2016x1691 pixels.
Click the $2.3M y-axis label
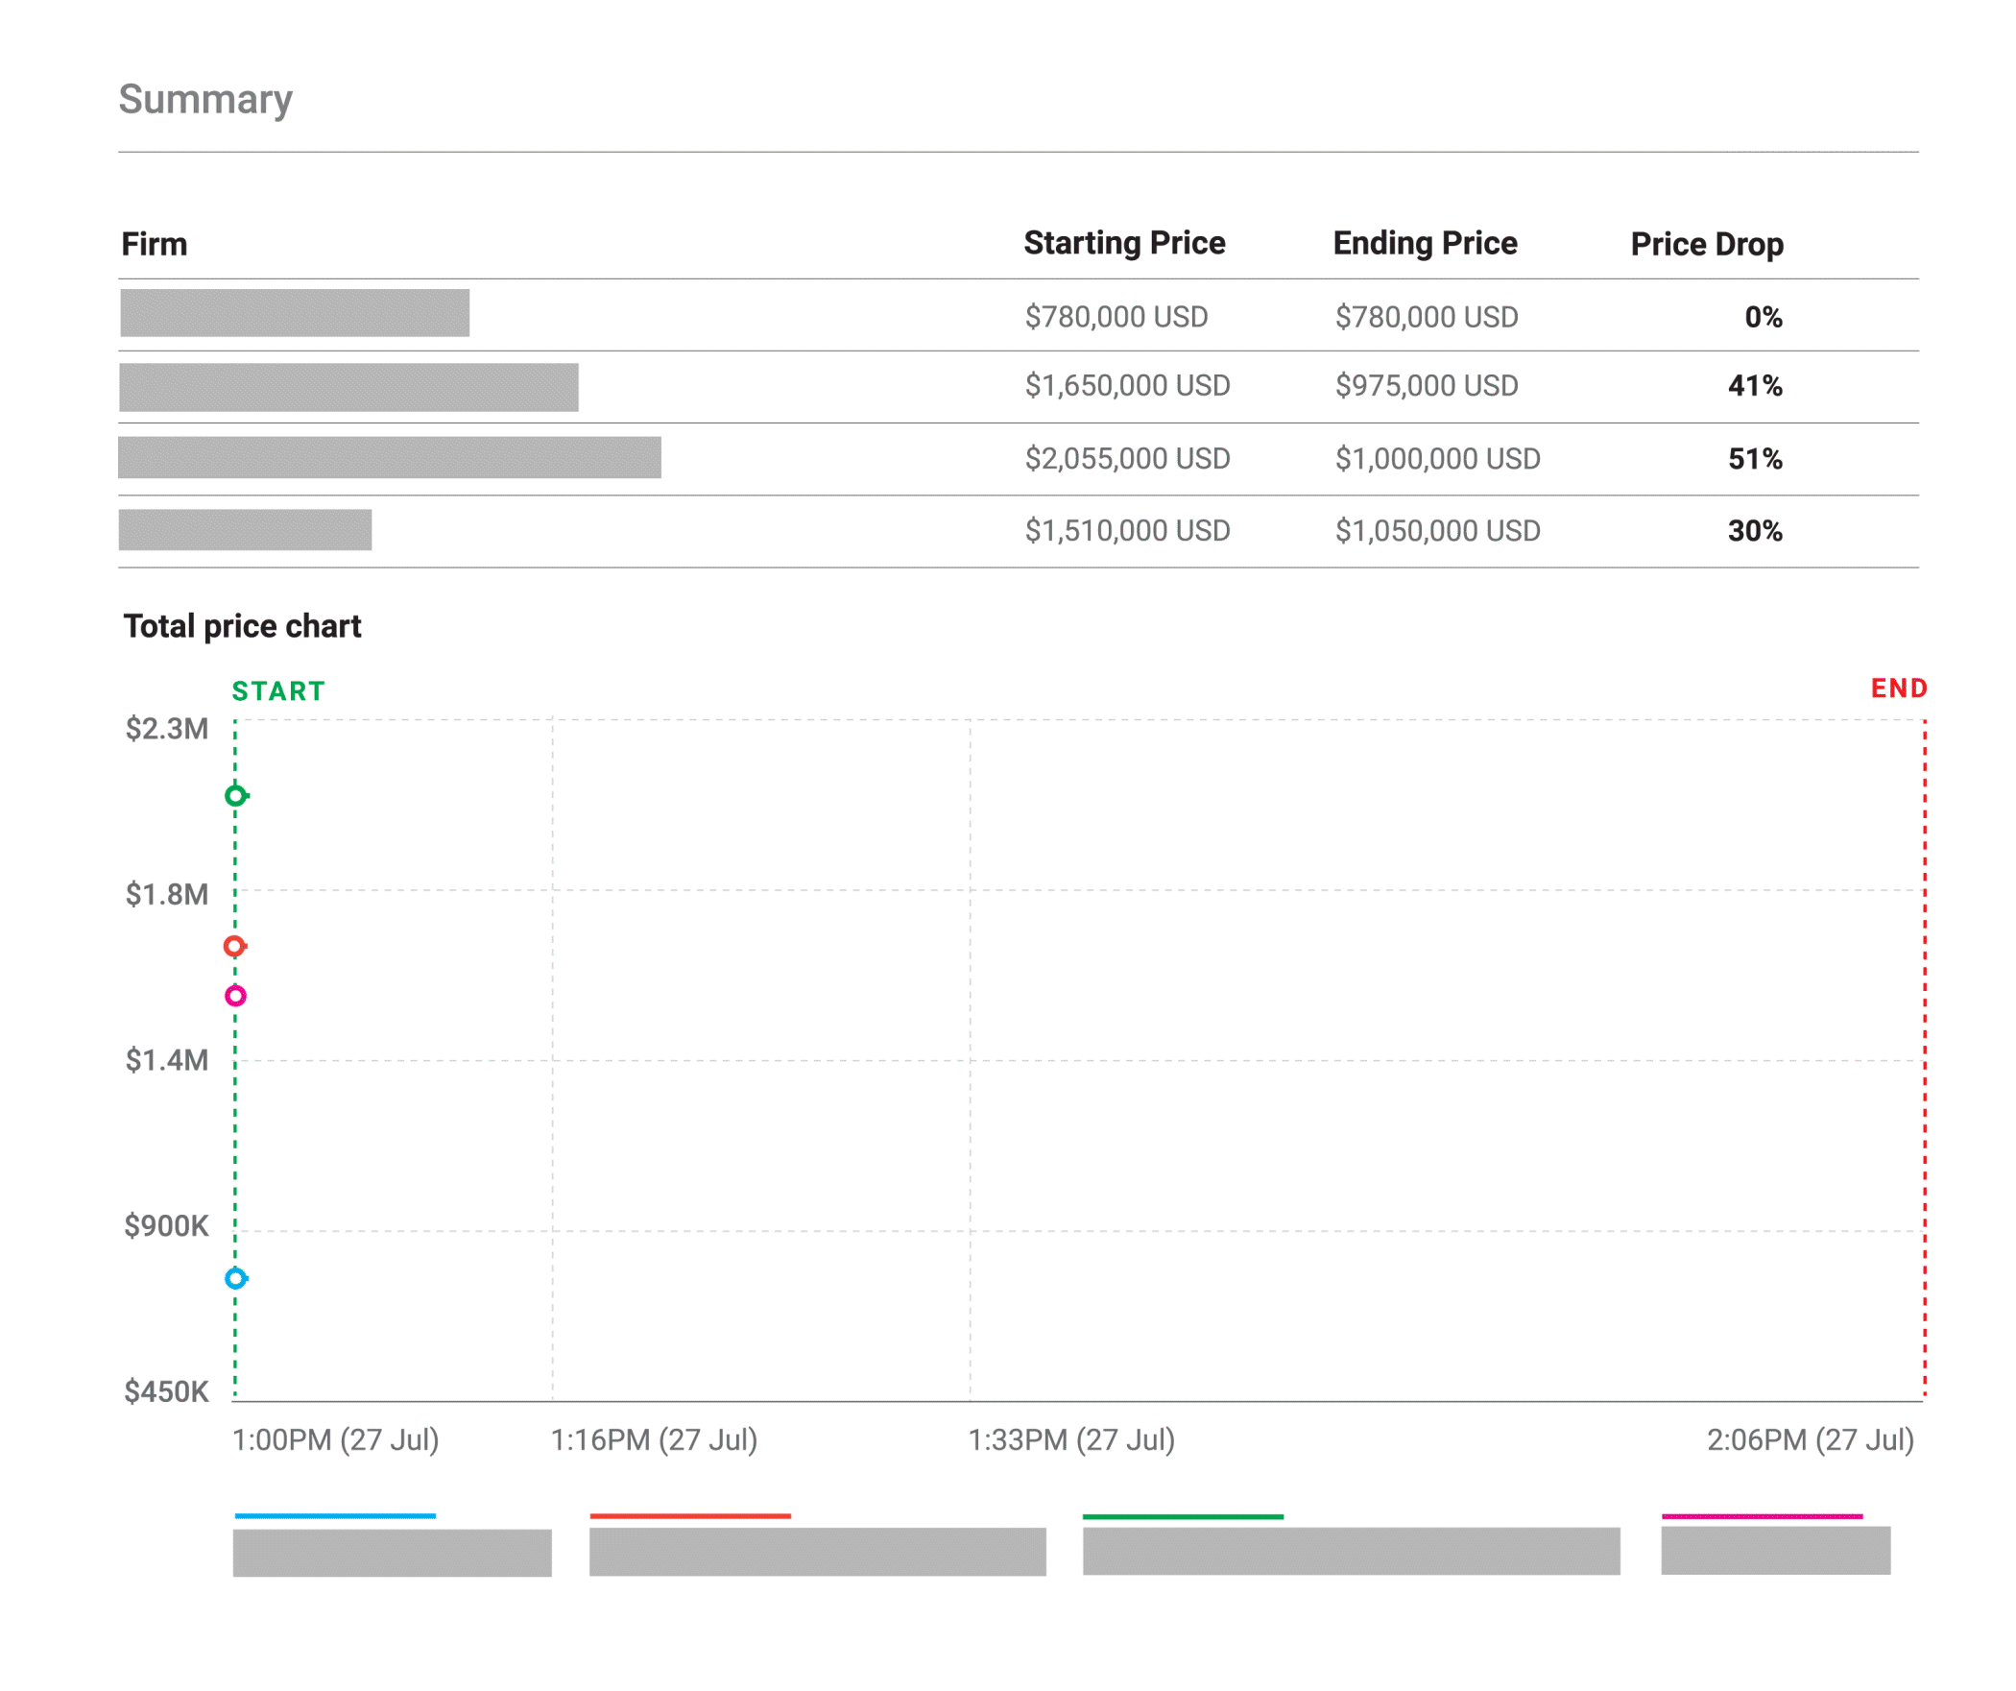[167, 730]
